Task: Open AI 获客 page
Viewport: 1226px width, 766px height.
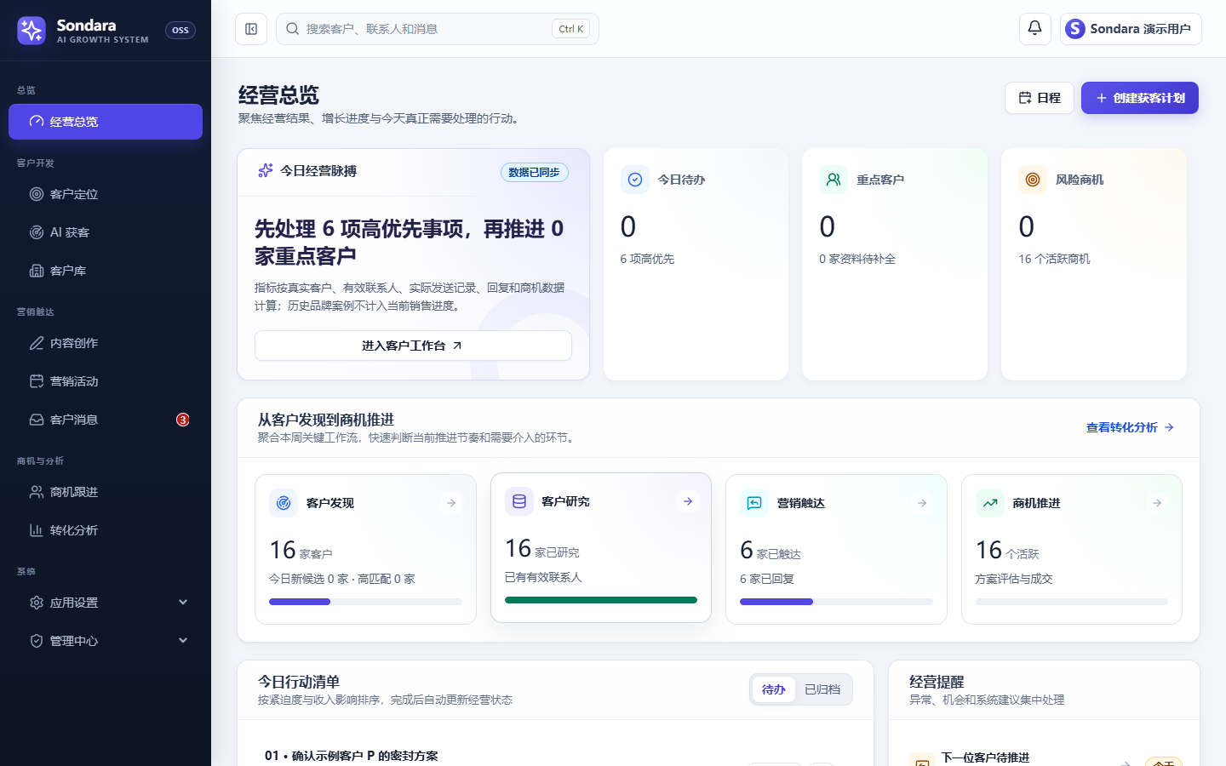Action: 106,232
